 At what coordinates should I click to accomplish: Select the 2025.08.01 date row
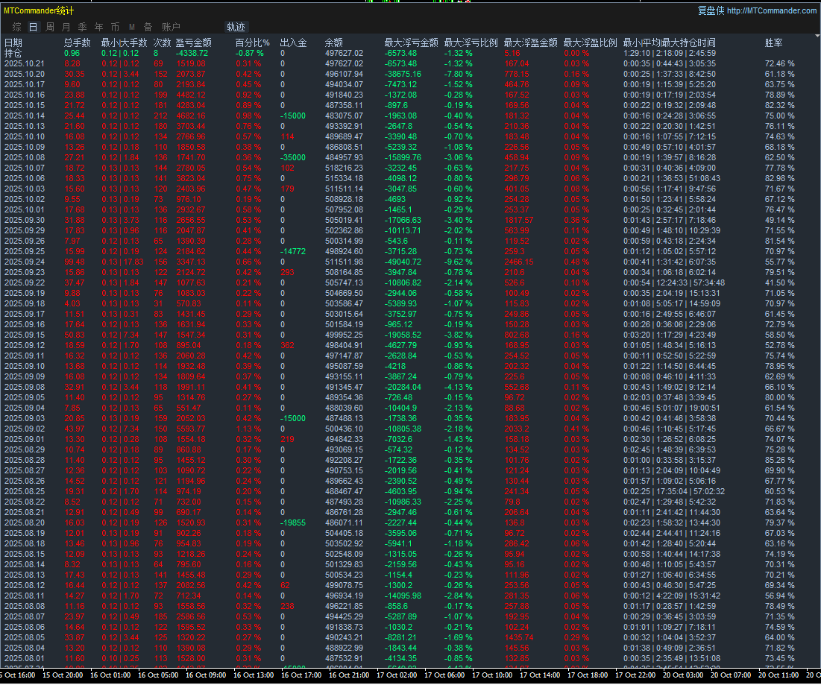pyautogui.click(x=25, y=658)
